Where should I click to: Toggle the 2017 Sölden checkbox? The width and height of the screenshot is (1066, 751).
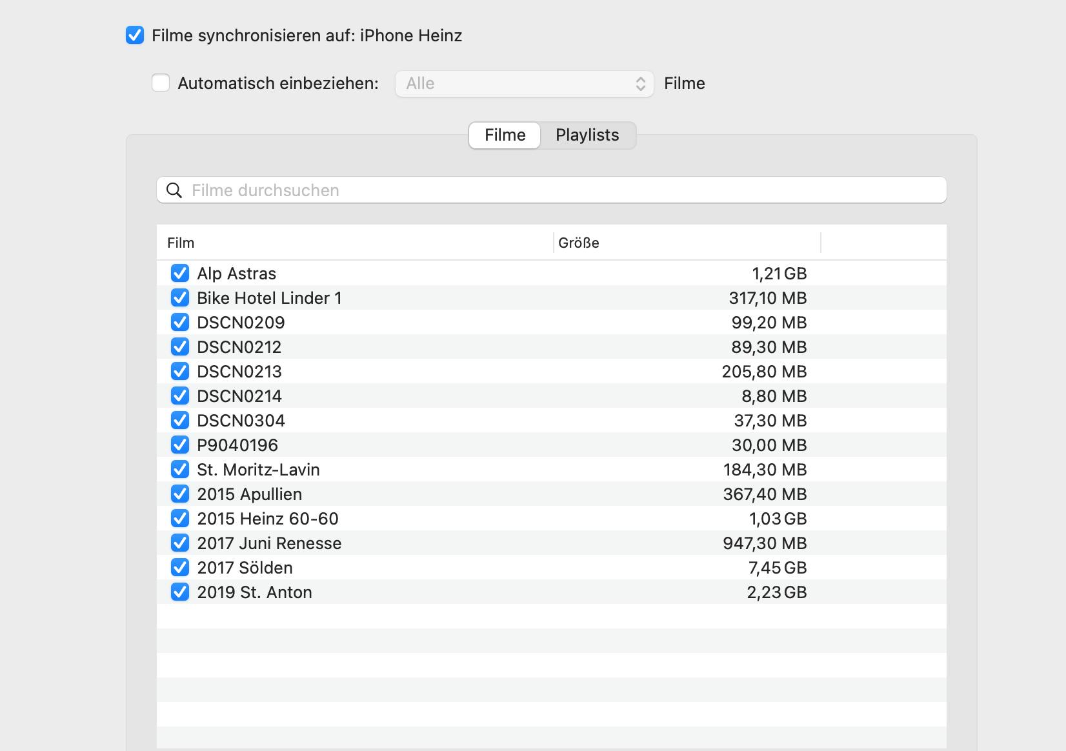pos(180,568)
